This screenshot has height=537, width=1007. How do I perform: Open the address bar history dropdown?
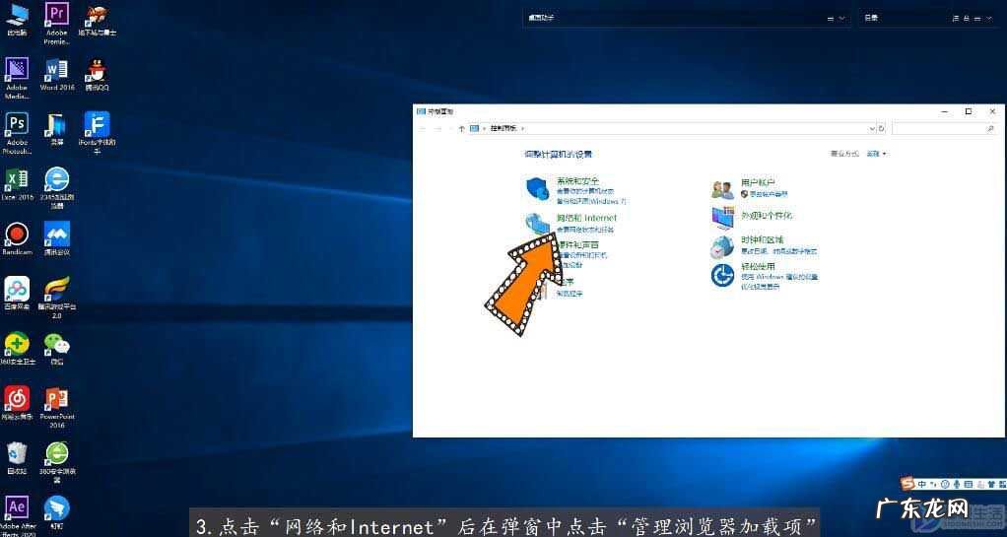coord(871,128)
